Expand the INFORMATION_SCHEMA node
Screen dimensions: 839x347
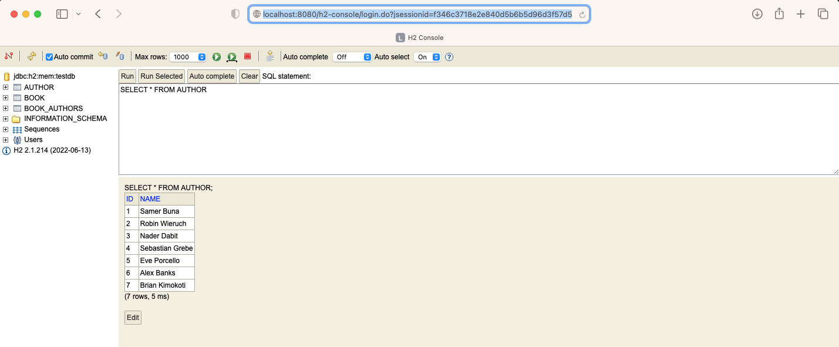[6, 119]
